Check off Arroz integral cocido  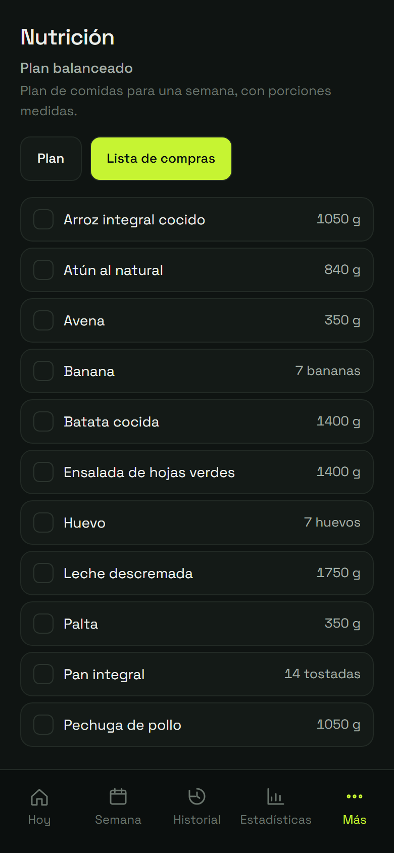pos(43,219)
